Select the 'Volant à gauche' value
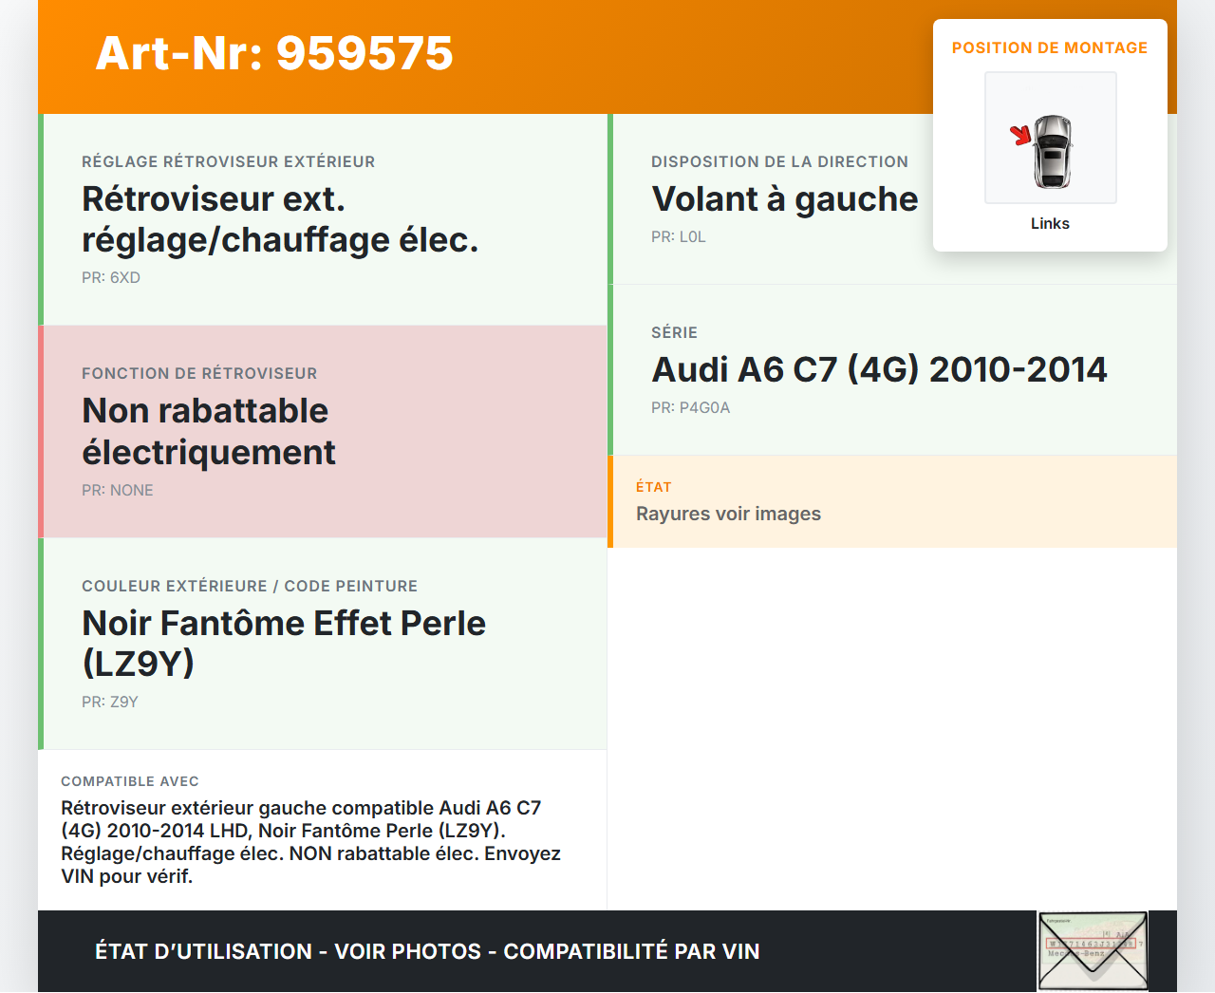 785,199
